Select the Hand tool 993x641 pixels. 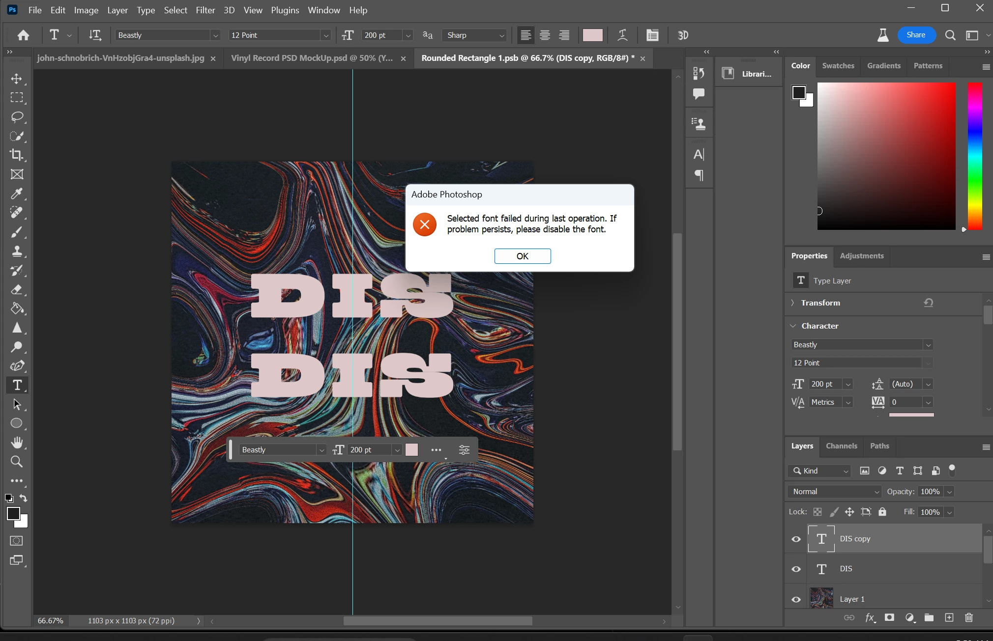coord(17,443)
